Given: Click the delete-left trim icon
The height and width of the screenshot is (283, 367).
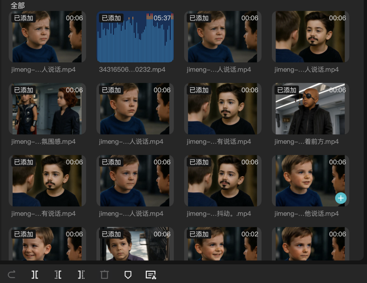Looking at the screenshot, I should click(58, 275).
